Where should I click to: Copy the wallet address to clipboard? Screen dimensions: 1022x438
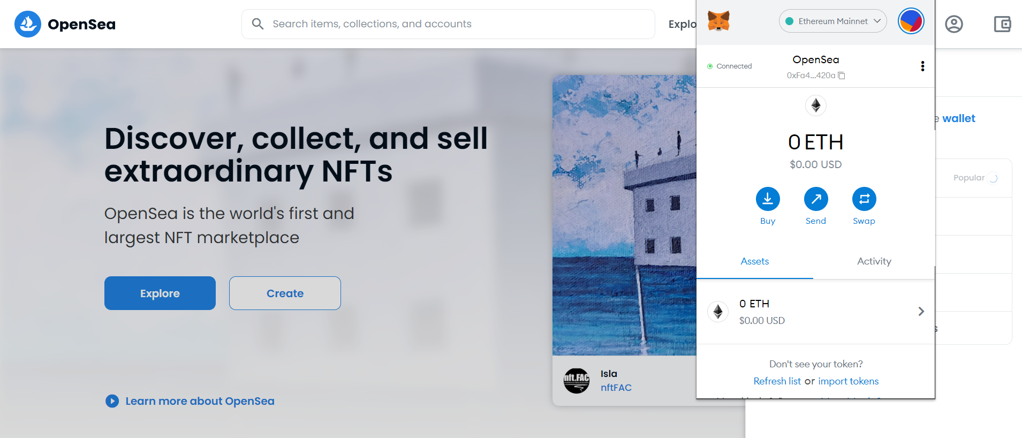[842, 75]
